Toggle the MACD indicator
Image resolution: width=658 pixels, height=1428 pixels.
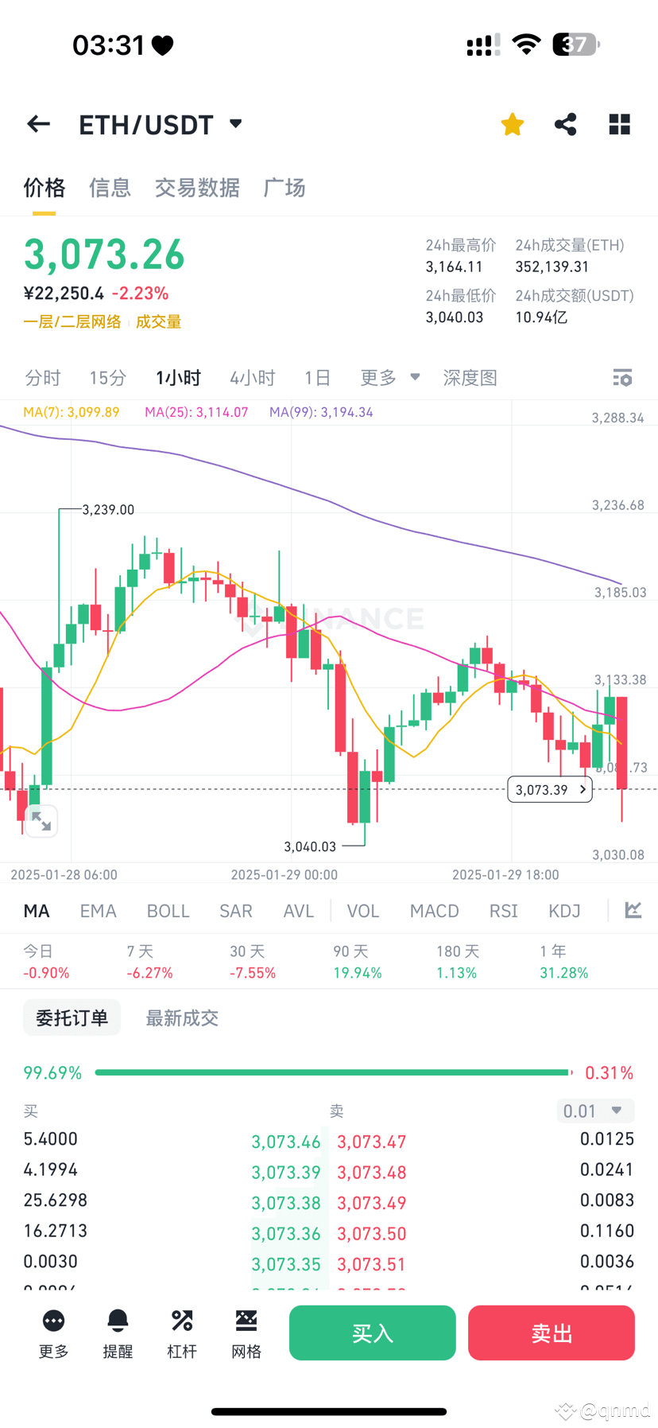pos(434,910)
